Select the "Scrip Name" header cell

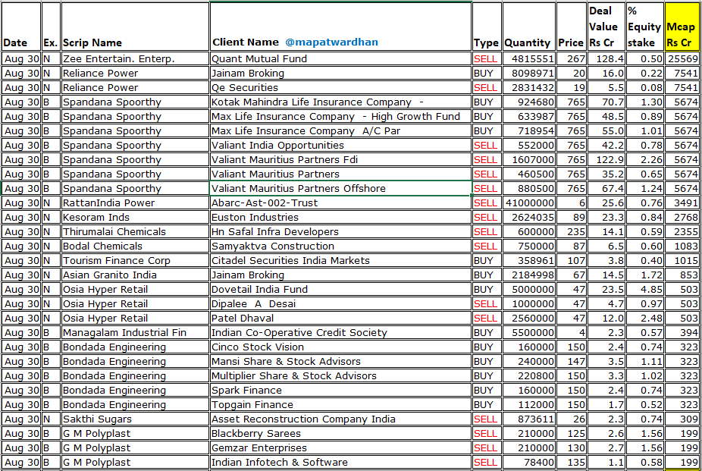click(135, 27)
